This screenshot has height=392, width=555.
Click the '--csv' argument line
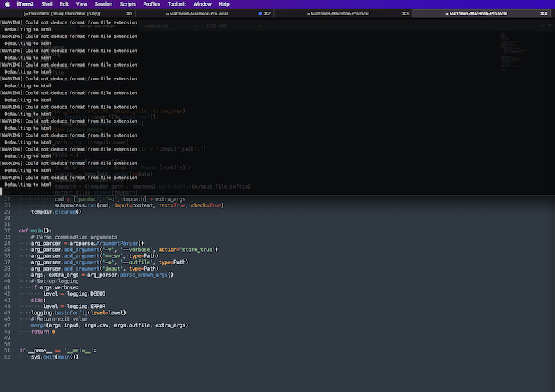click(x=95, y=256)
